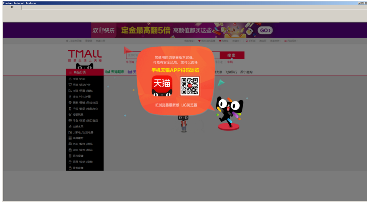Open the 女鞋/男鞋/箱包 category icon

70,91
